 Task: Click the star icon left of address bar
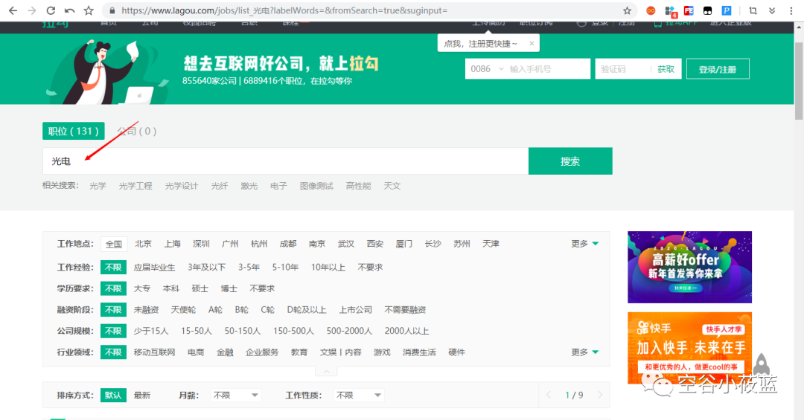tap(88, 10)
